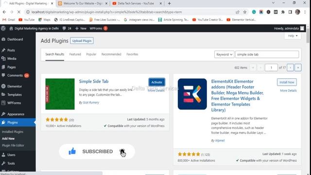This screenshot has width=311, height=175.
Task: Open Chrome three-dot menu
Action: [x=305, y=12]
